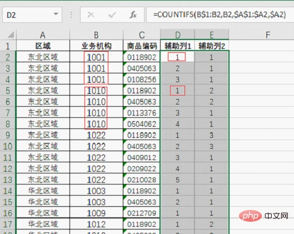The image size is (294, 234).
Task: Select cell C2 with code 0118902
Action: tap(142, 57)
